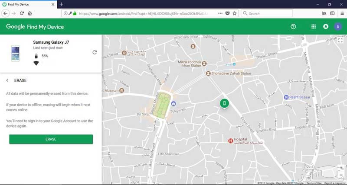The height and width of the screenshot is (185, 347).
Task: Save the page to Pocket
Action: pyautogui.click(x=227, y=13)
